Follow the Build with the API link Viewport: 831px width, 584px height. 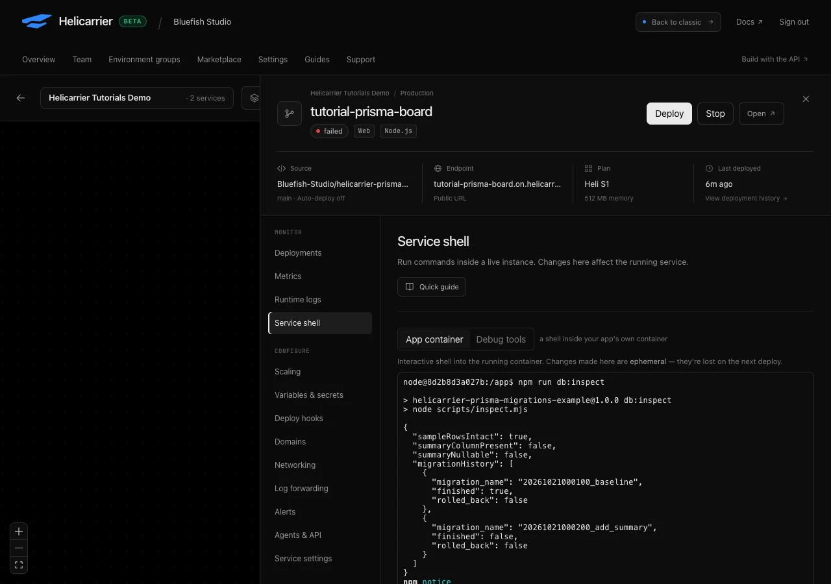point(775,59)
